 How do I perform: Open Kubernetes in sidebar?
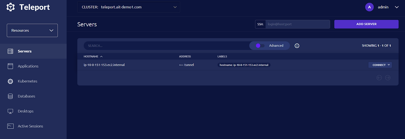(x=33, y=81)
